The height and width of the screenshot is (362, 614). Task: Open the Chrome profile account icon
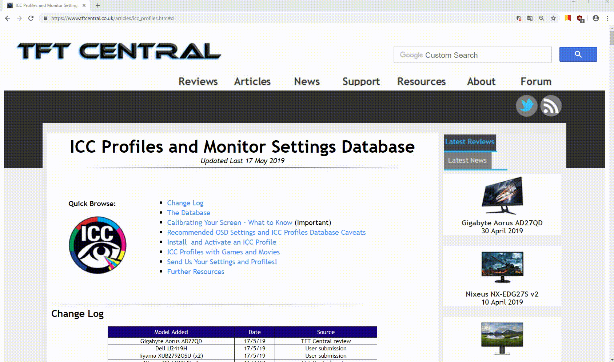[596, 18]
